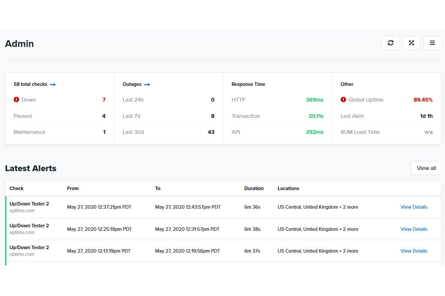
Task: Click the Last Alert value 1d 1h
Action: point(426,116)
